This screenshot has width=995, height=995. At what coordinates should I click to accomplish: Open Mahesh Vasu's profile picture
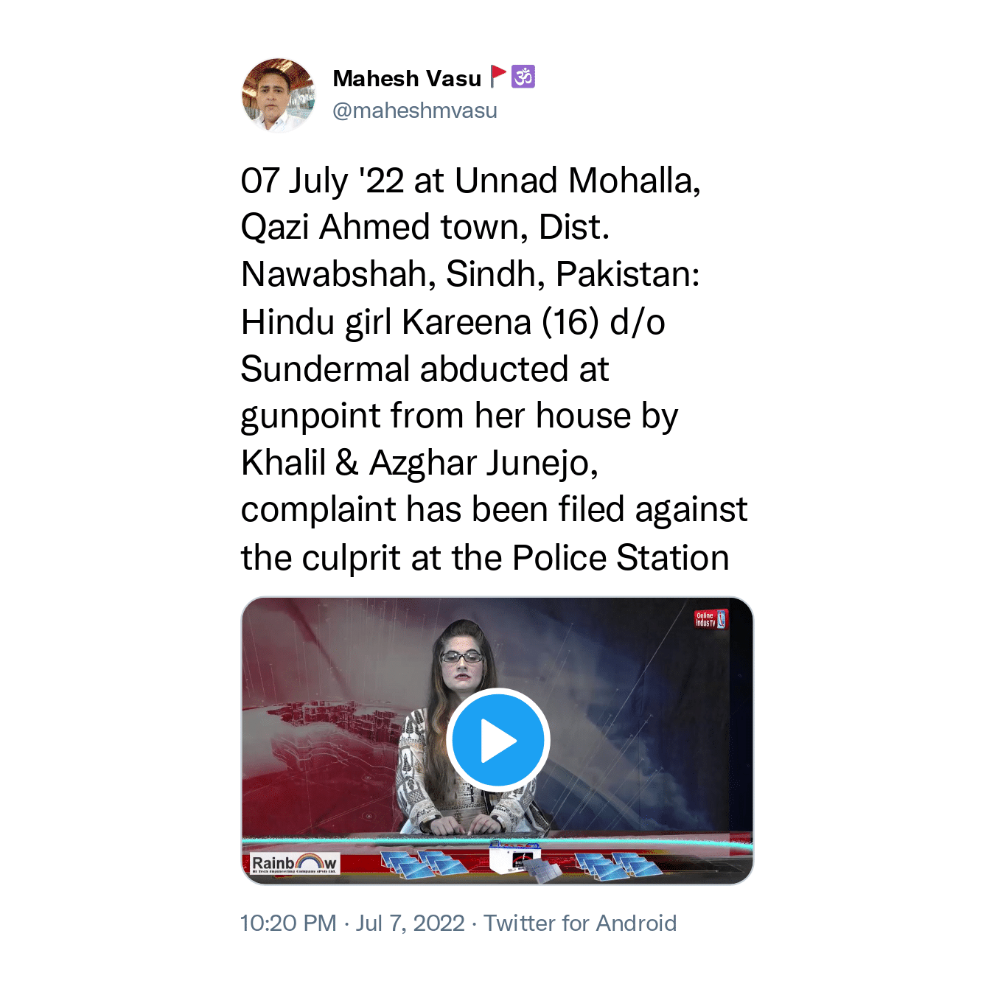point(278,95)
